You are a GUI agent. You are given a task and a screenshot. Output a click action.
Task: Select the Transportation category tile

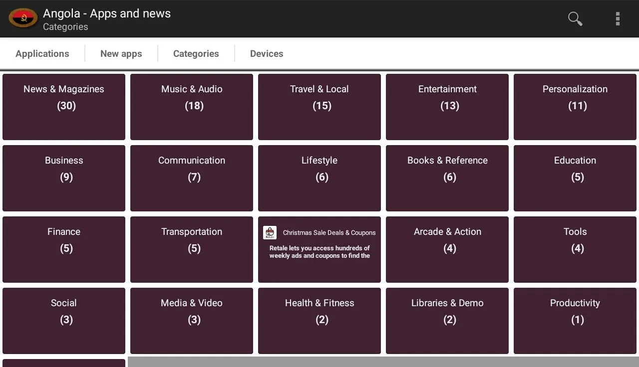pos(192,249)
